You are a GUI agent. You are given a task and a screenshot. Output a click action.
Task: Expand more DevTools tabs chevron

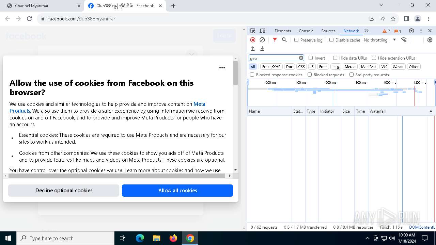(x=367, y=31)
